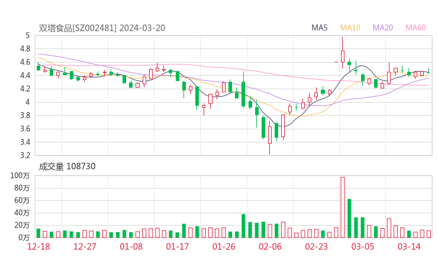438x260 pixels.
Task: Select the 02-06 date axis label
Action: (x=270, y=246)
